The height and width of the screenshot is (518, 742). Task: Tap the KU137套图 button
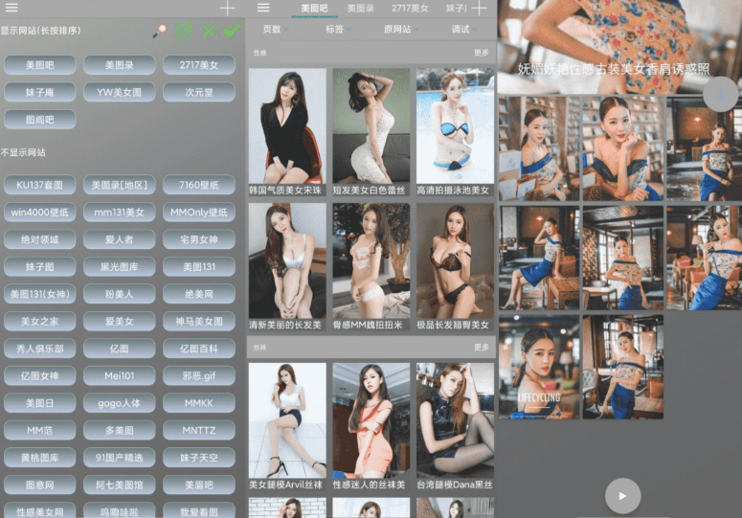click(40, 185)
